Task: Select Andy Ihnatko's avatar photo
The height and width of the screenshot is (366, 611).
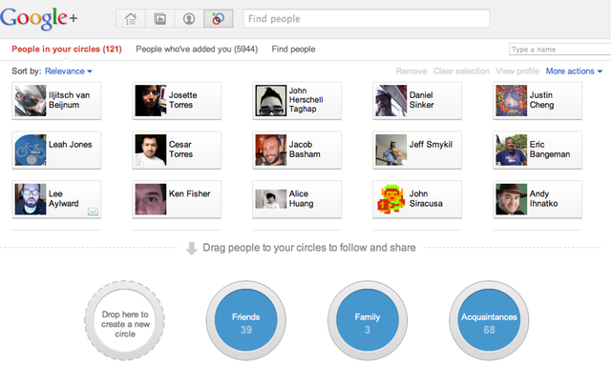Action: (512, 199)
